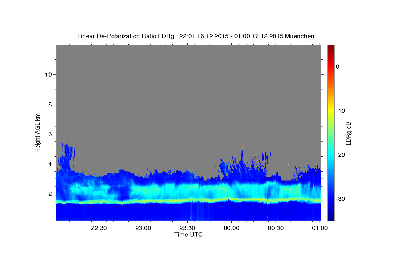Click the 23:30 time tick label
Image resolution: width=397 pixels, height=265 pixels.
187,228
